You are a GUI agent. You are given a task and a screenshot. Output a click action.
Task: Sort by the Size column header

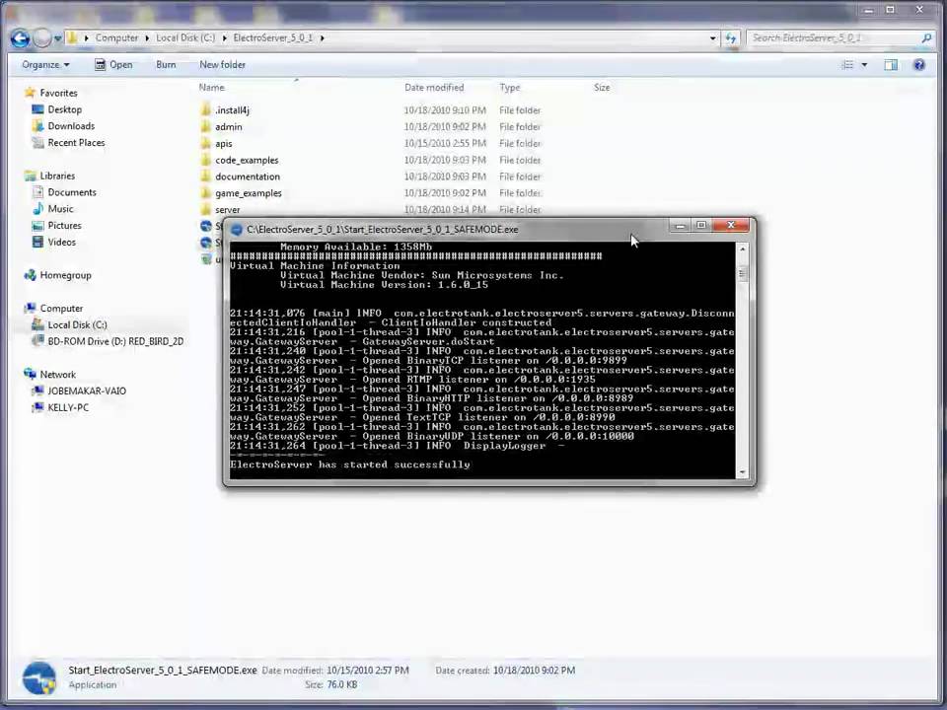click(602, 88)
